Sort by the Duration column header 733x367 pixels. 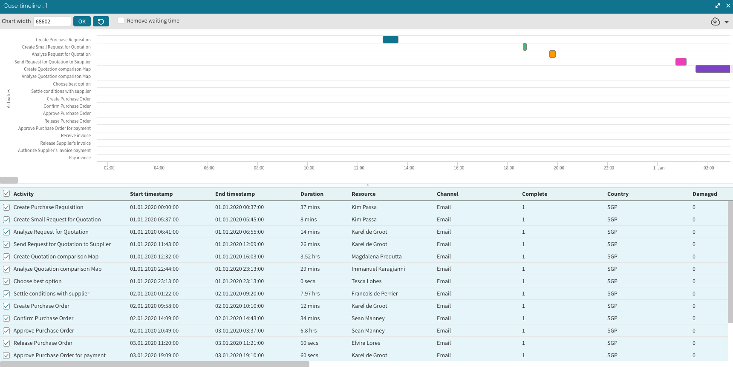coord(312,194)
